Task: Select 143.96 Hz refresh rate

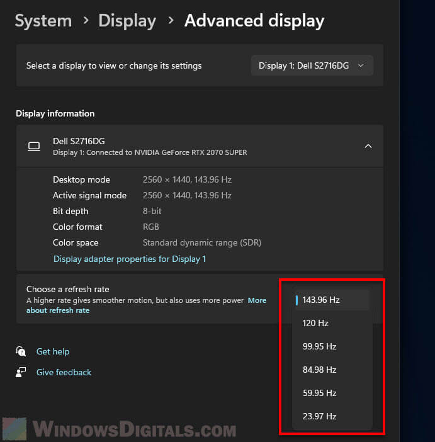Action: [x=332, y=300]
